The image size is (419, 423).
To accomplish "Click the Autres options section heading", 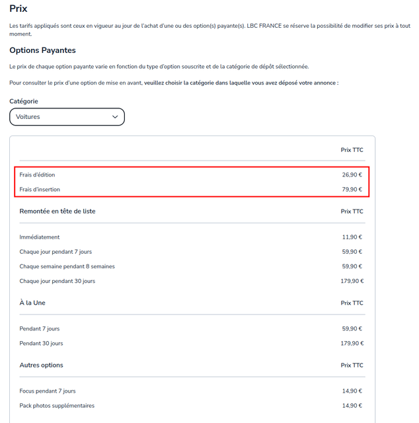I will [41, 365].
